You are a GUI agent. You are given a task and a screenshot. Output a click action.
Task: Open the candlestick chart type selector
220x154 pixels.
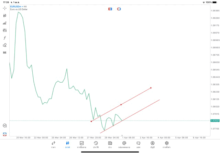point(5,16)
